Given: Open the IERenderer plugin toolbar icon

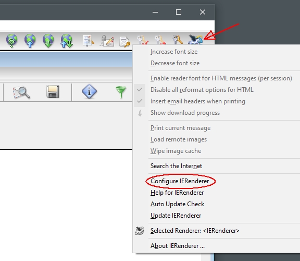Looking at the screenshot, I should pyautogui.click(x=195, y=40).
